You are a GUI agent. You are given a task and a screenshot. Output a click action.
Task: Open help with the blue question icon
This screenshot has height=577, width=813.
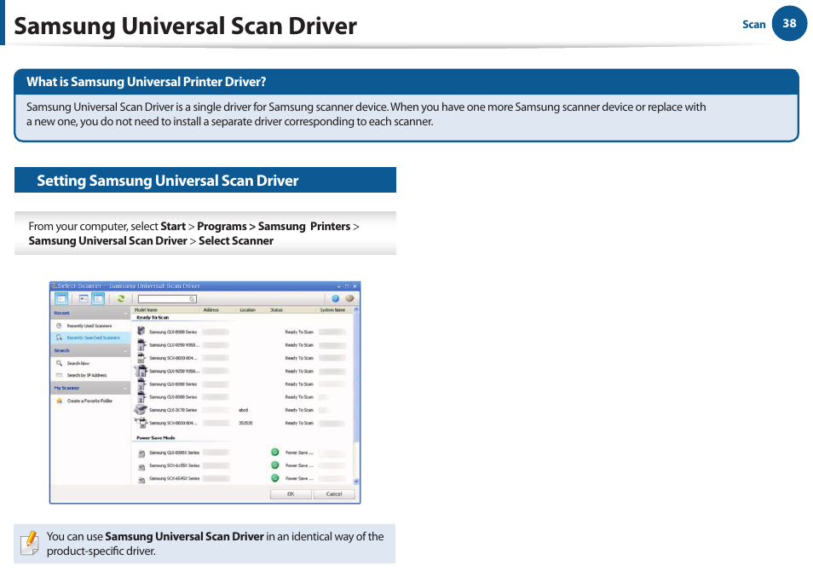click(336, 298)
